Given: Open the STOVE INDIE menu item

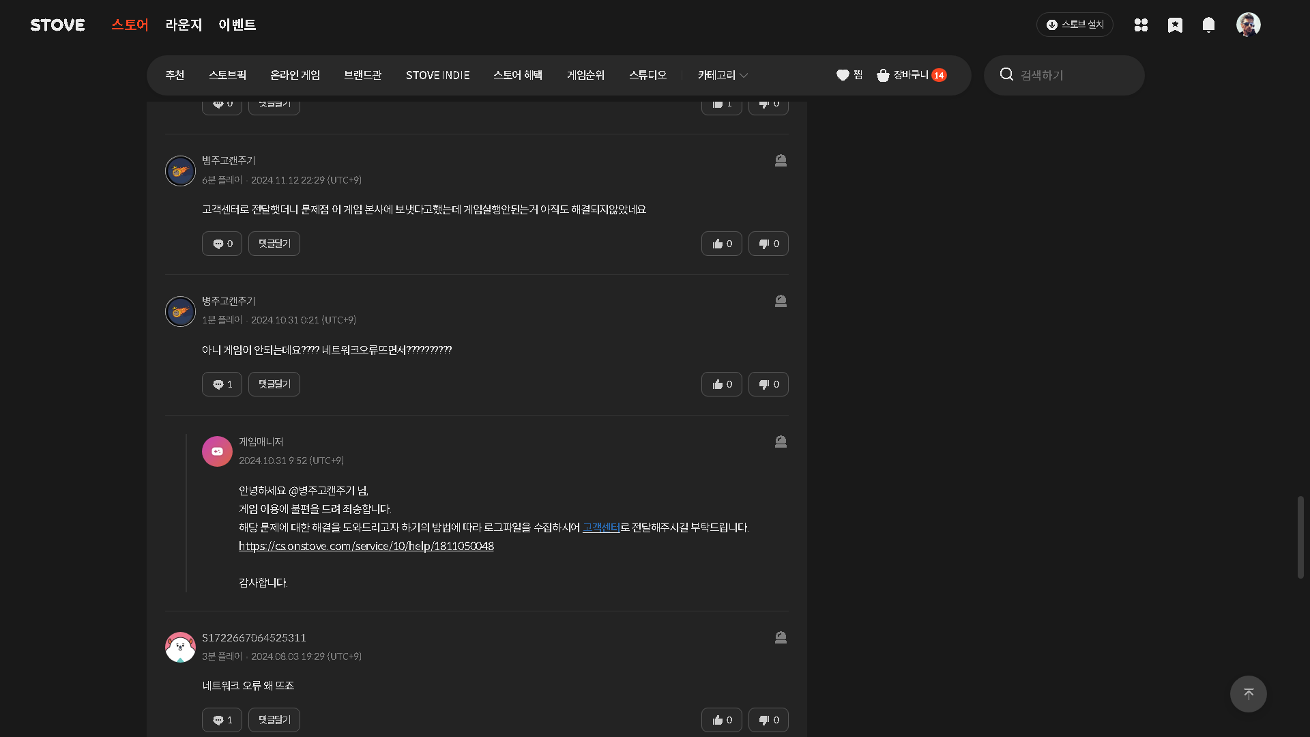Looking at the screenshot, I should [437, 75].
